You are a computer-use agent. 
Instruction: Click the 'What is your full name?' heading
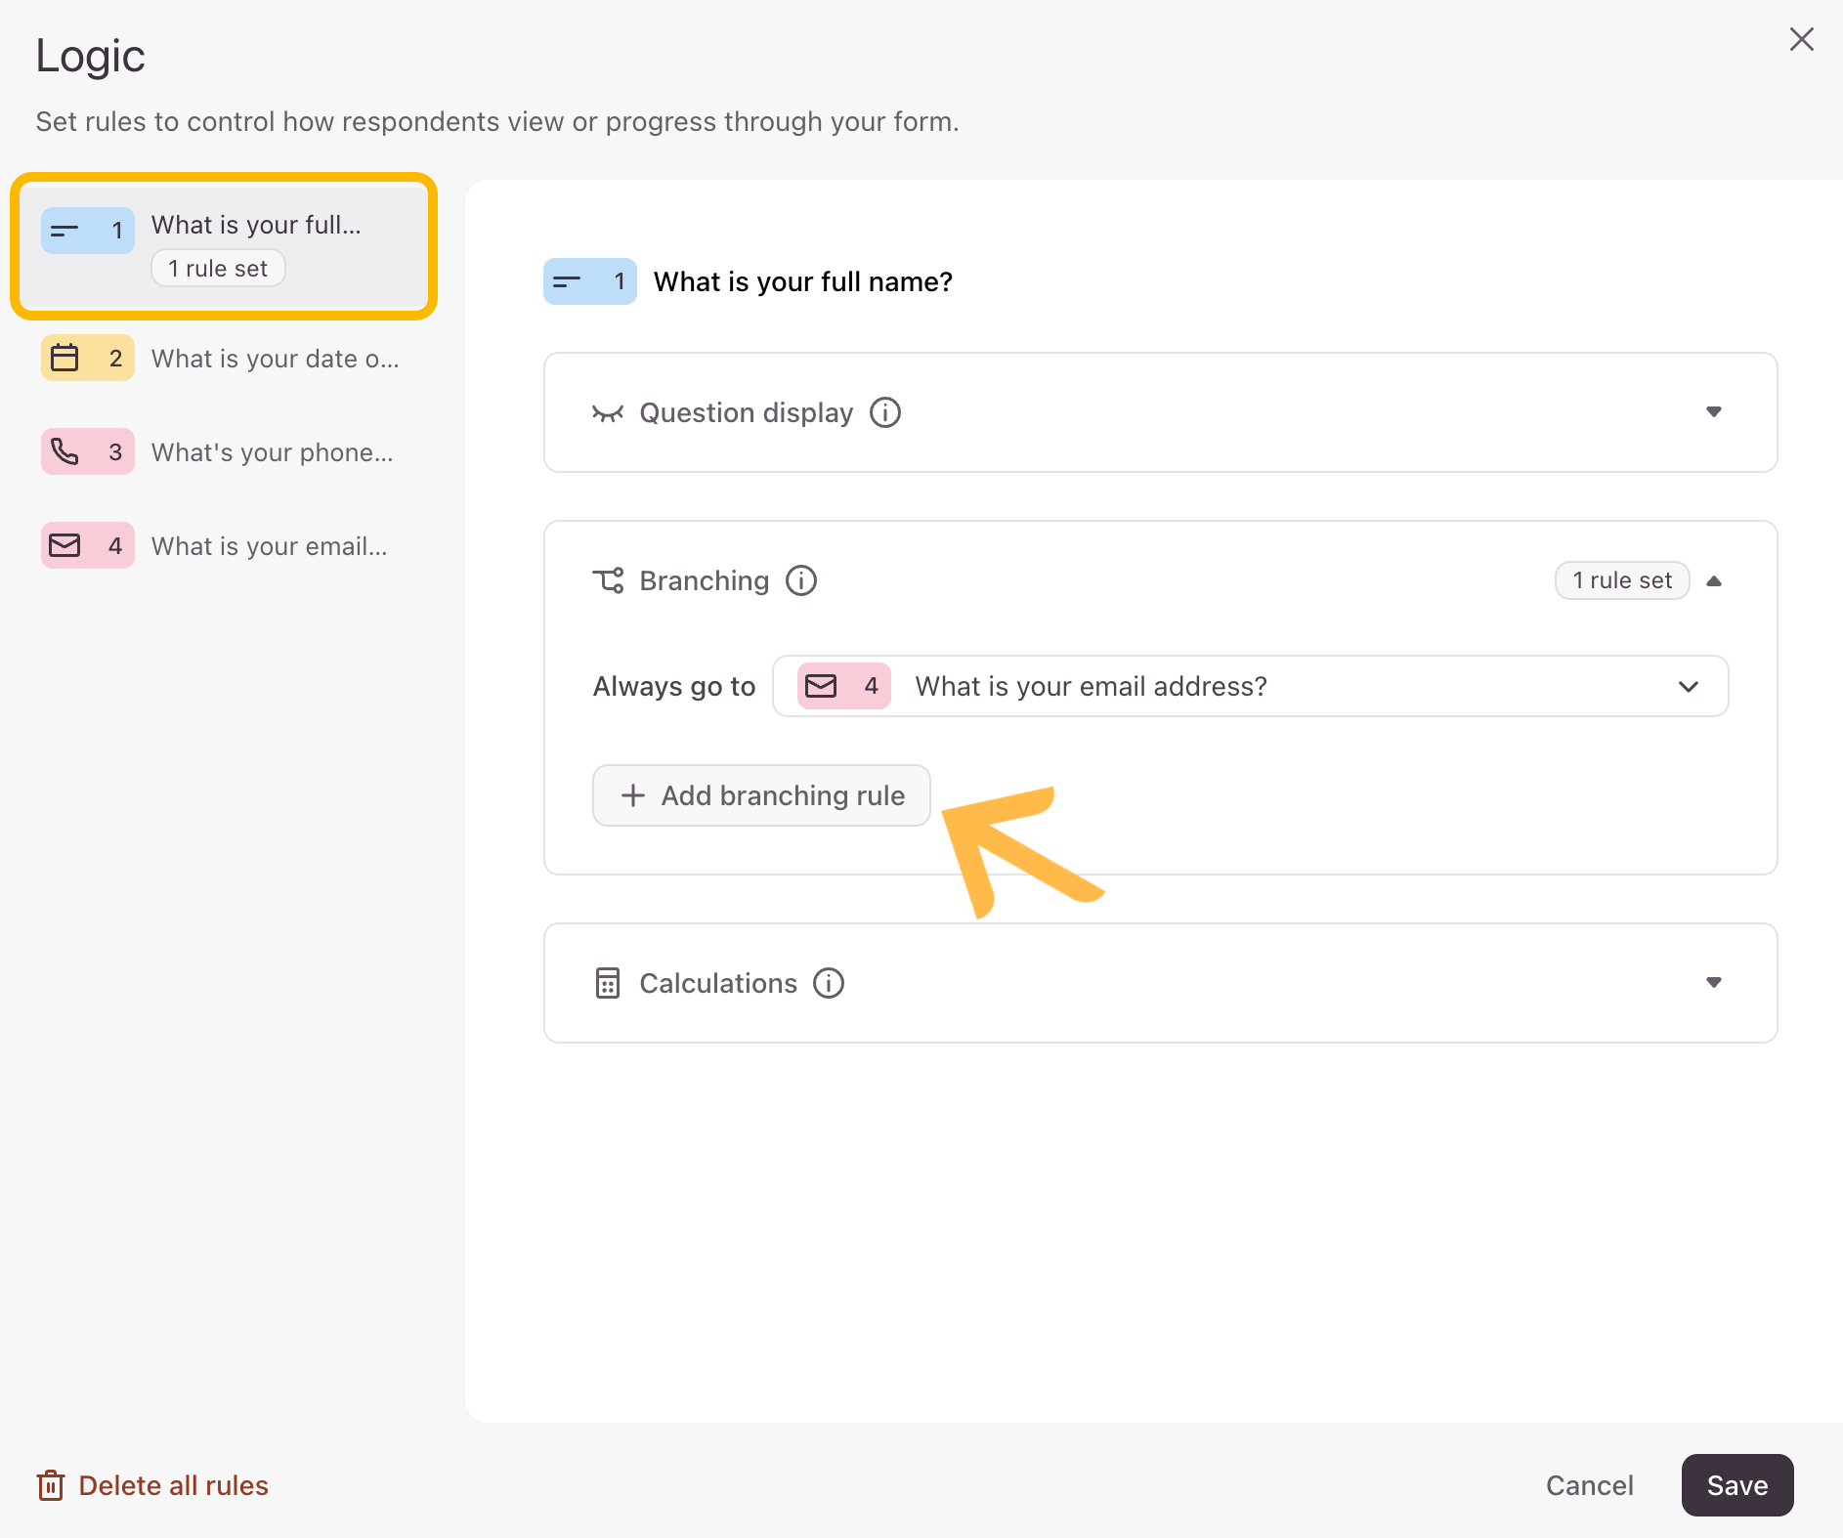pos(803,281)
